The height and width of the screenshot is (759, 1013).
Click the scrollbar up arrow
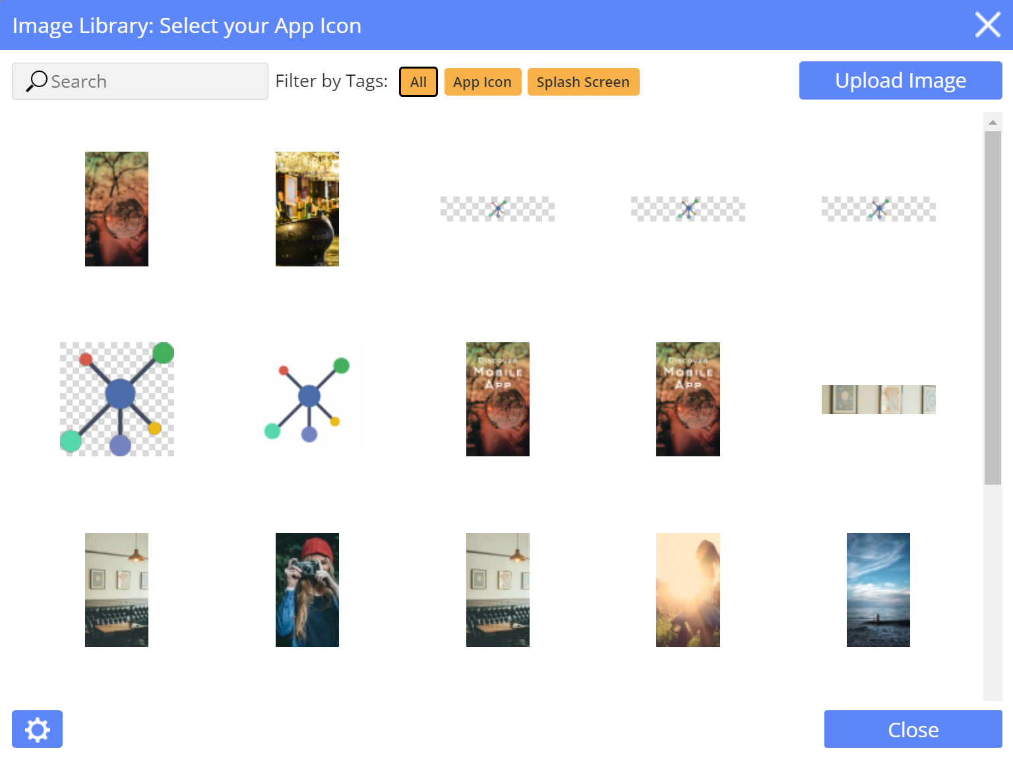click(993, 122)
